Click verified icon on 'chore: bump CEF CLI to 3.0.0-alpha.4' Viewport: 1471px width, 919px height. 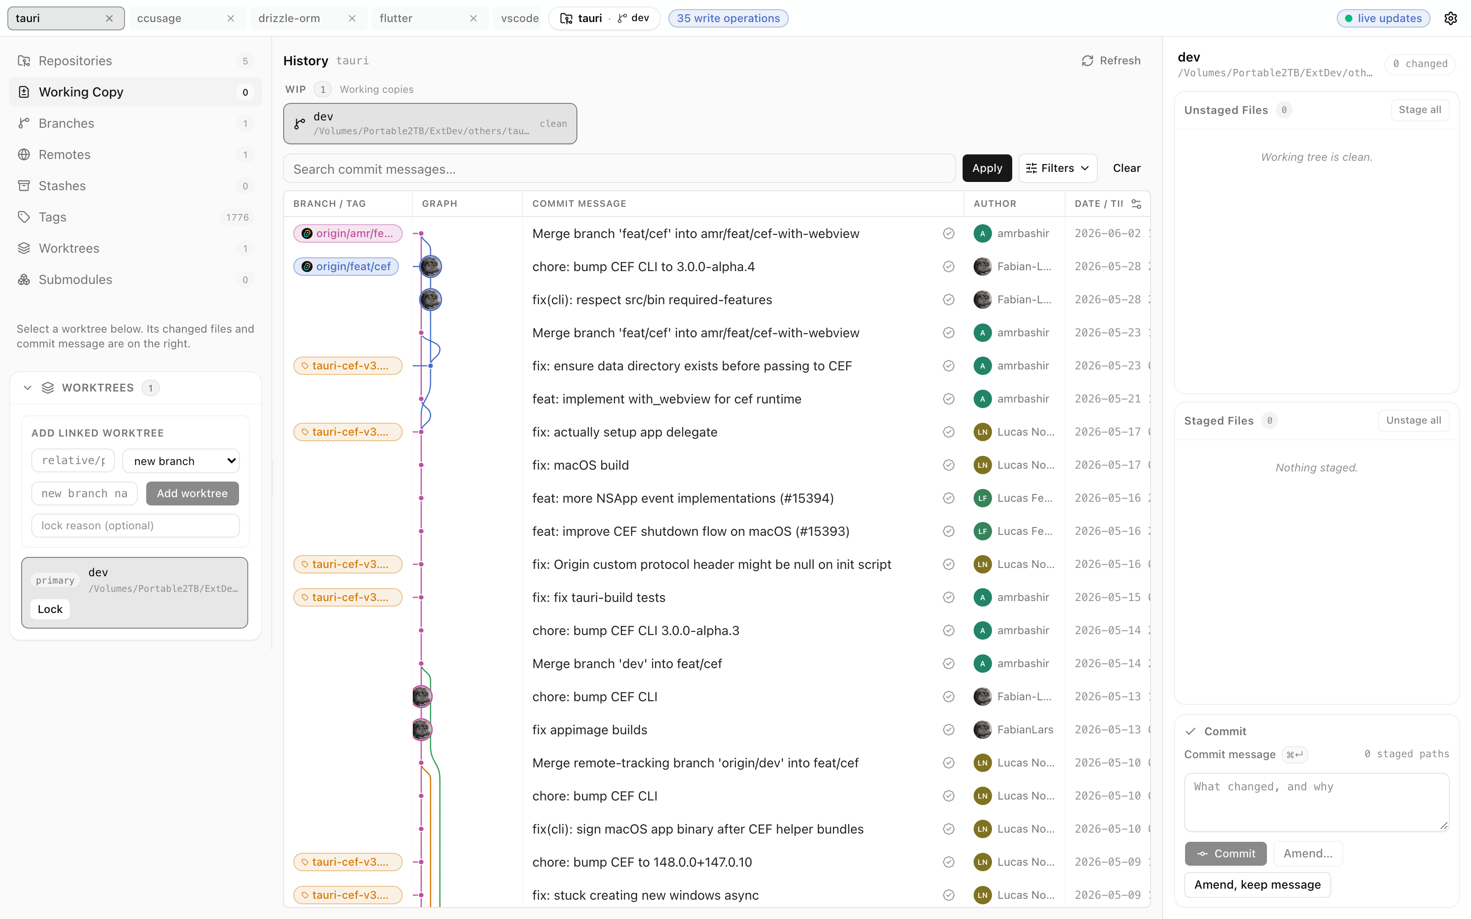(948, 267)
